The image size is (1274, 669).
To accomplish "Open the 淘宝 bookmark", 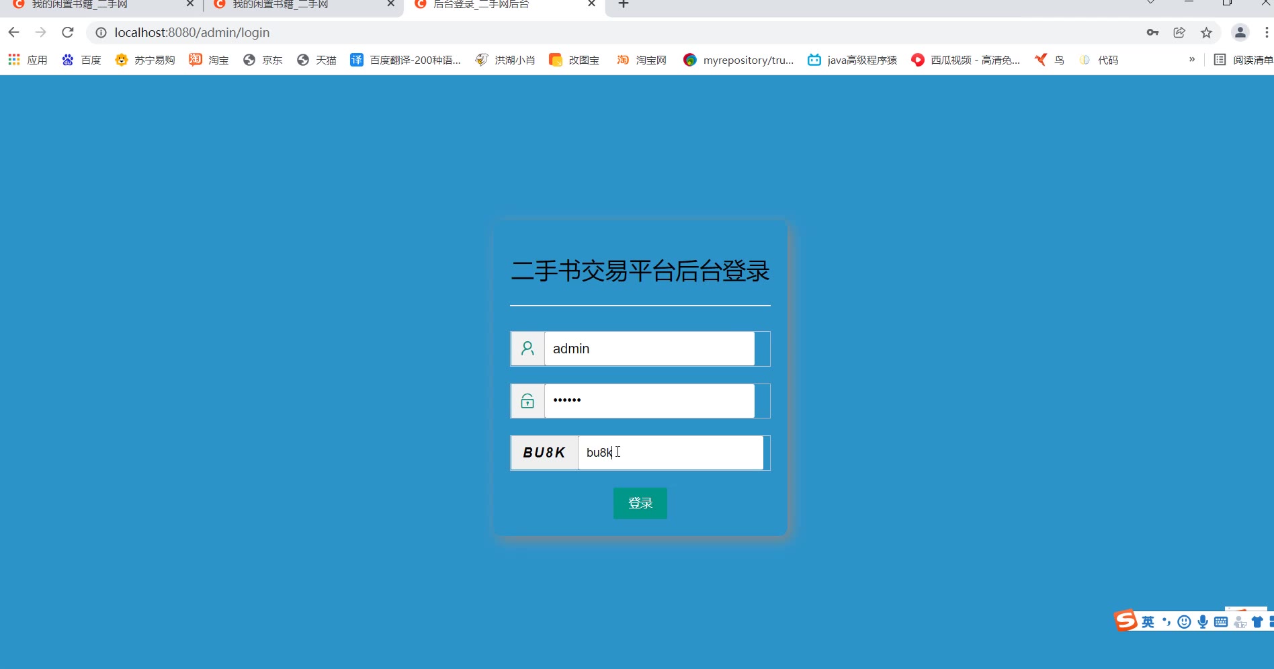I will [209, 60].
